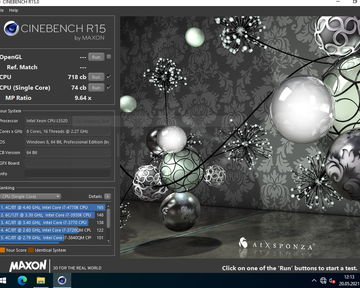Toggle the CPU test checkbox
The height and width of the screenshot is (288, 360).
click(109, 76)
